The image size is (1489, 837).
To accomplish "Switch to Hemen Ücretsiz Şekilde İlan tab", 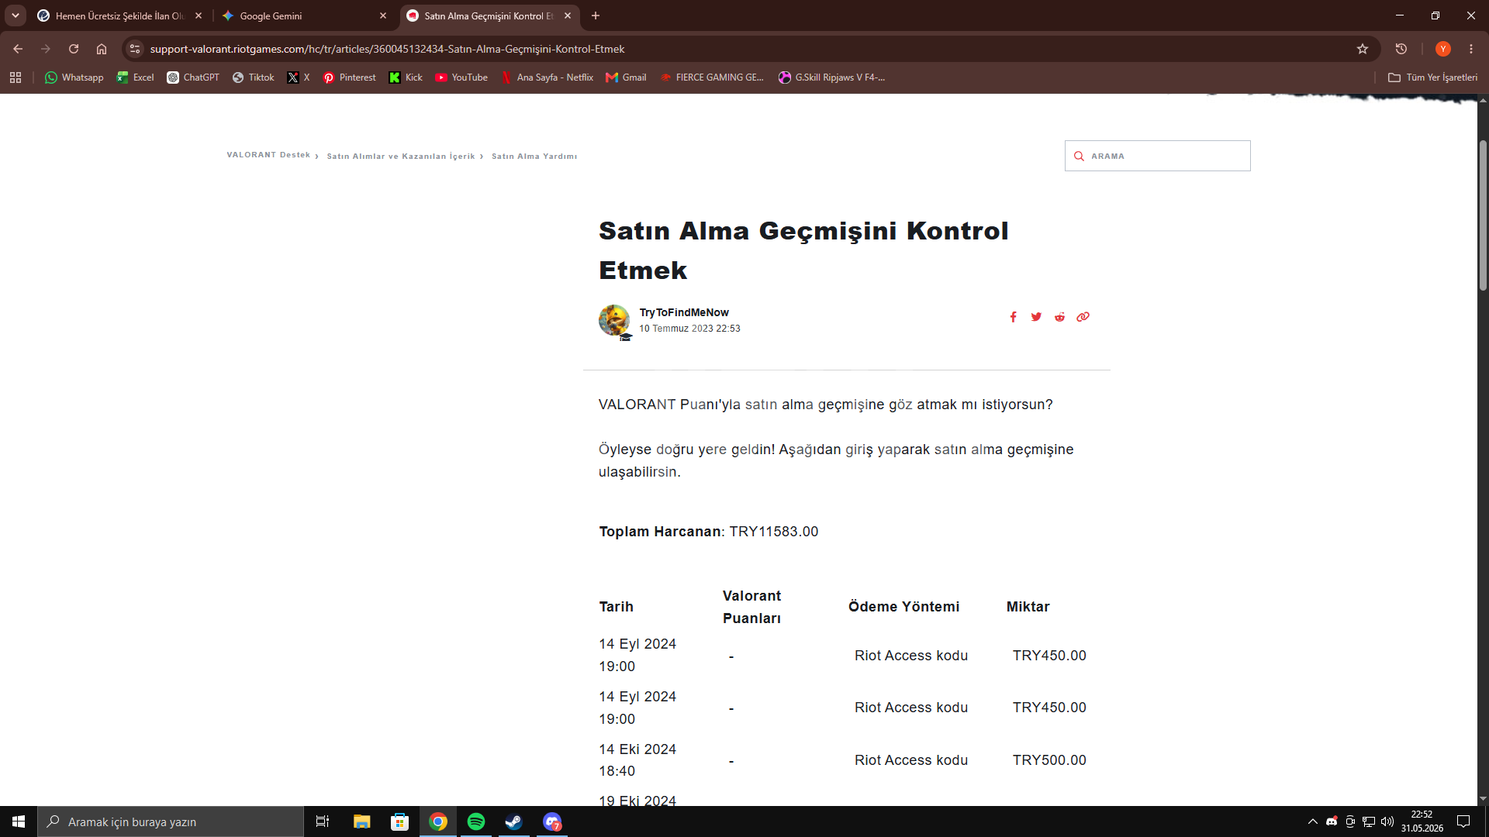I will pyautogui.click(x=119, y=15).
